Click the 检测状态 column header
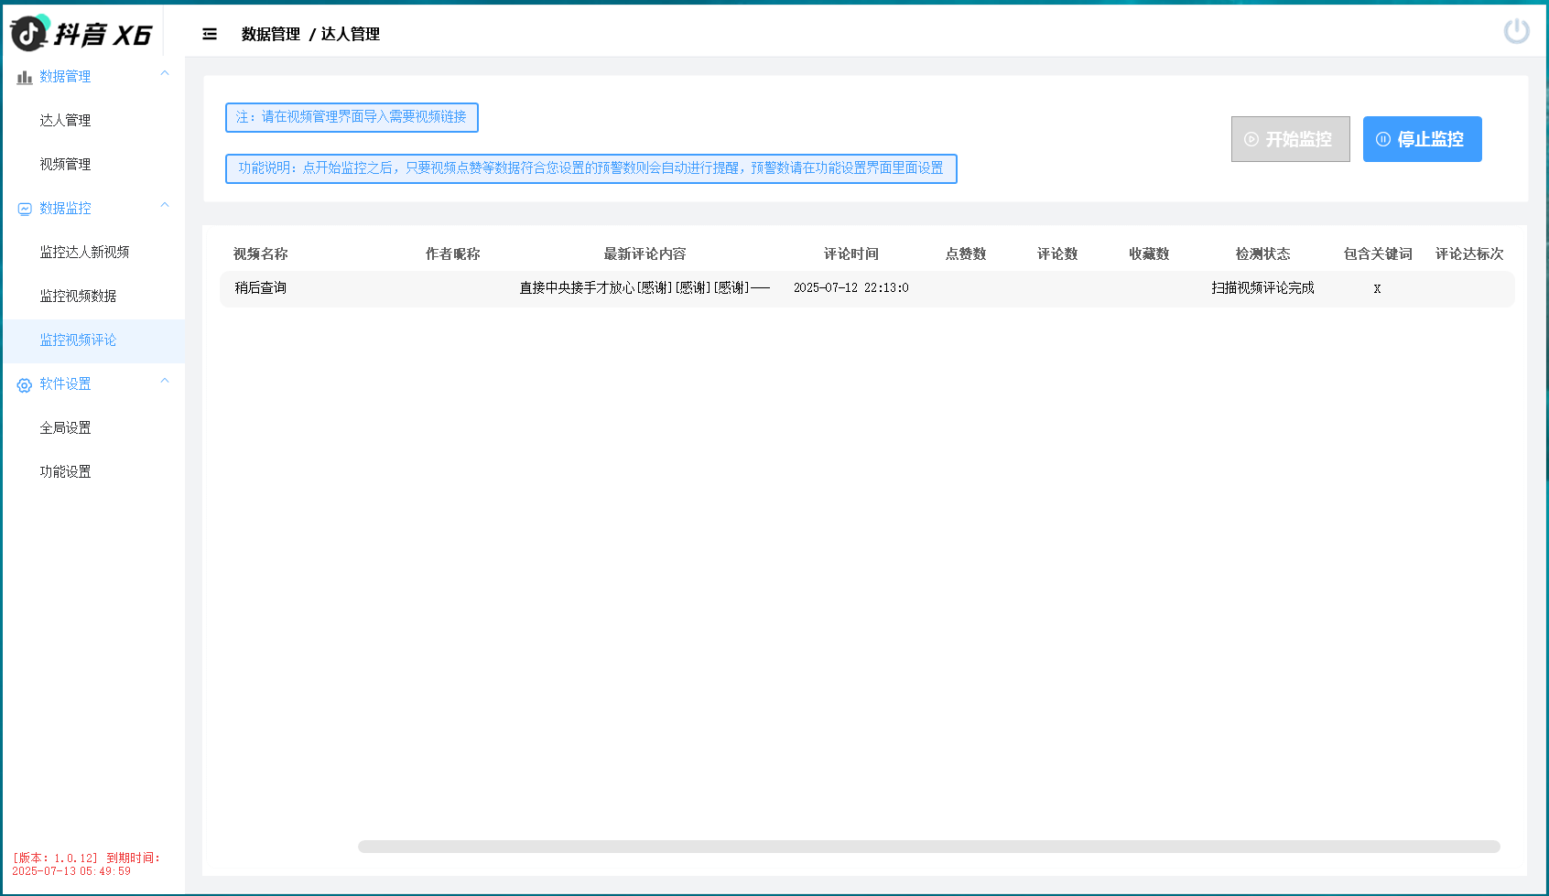 click(x=1263, y=254)
